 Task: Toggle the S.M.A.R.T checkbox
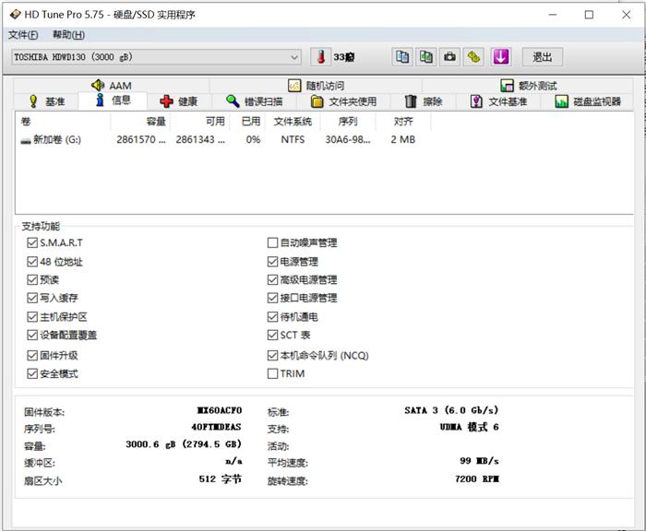pyautogui.click(x=33, y=243)
